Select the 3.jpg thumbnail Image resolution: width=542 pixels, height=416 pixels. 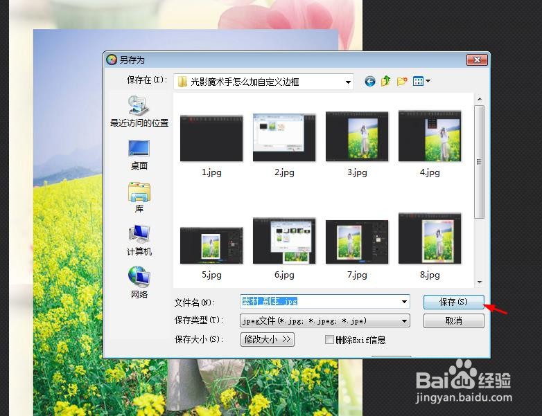(x=357, y=136)
